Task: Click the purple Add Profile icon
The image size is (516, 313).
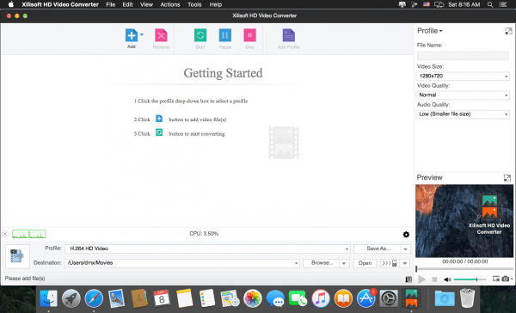Action: pyautogui.click(x=289, y=35)
